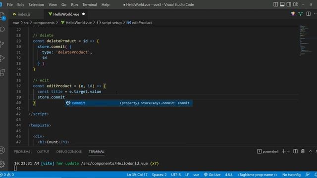Switch to the OUTPUT panel tab

43,152
